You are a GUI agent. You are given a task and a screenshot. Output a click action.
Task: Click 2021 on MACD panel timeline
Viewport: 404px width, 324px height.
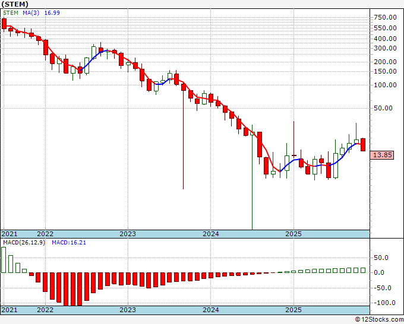10,310
